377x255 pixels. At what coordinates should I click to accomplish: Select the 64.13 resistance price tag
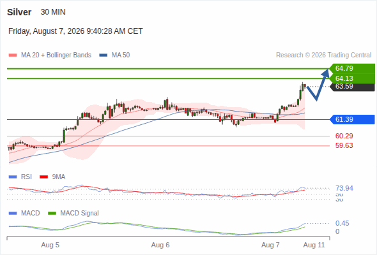pyautogui.click(x=352, y=78)
